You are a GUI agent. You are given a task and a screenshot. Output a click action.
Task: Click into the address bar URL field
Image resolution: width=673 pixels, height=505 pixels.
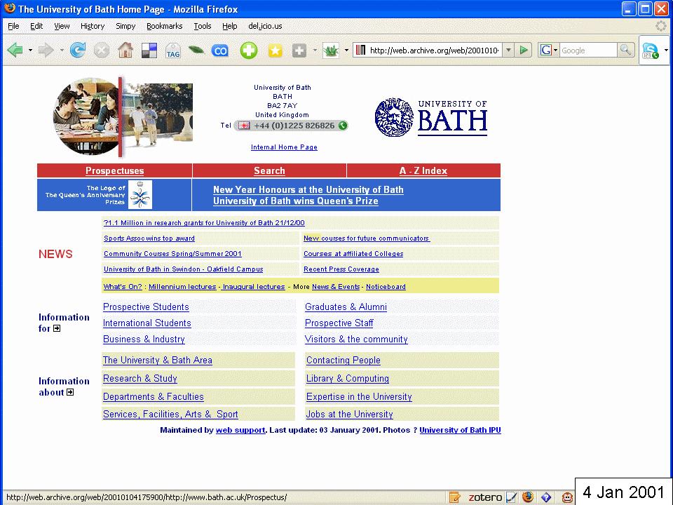coord(433,50)
